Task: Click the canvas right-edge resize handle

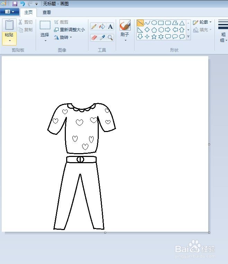Action: coord(209,144)
